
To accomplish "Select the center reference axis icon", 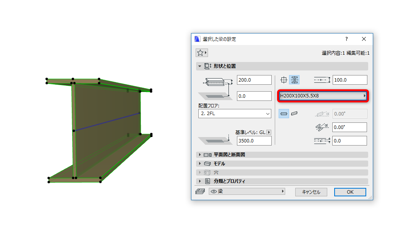I will pos(284,80).
